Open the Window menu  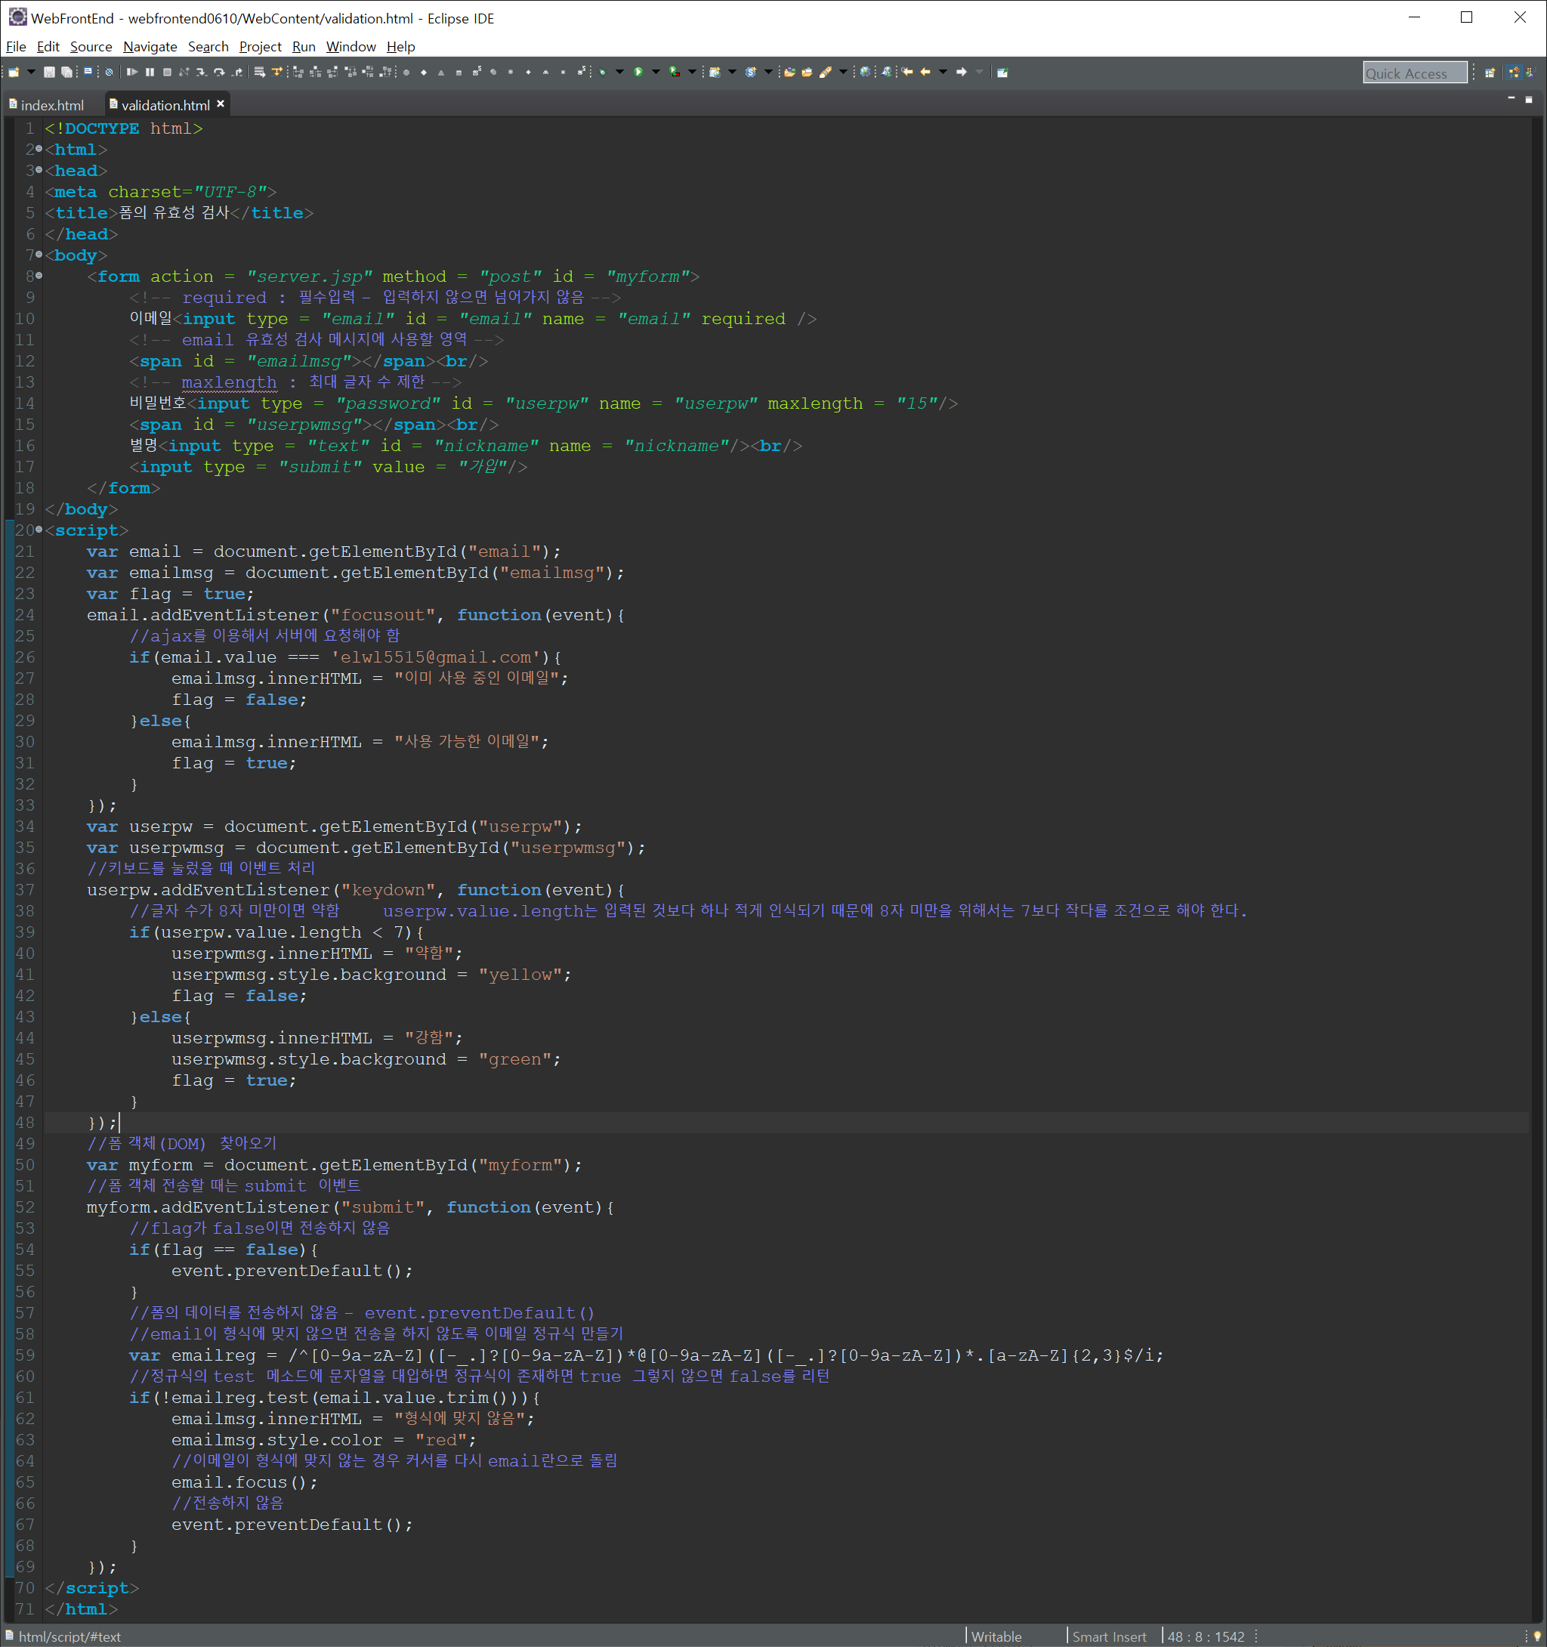(350, 46)
